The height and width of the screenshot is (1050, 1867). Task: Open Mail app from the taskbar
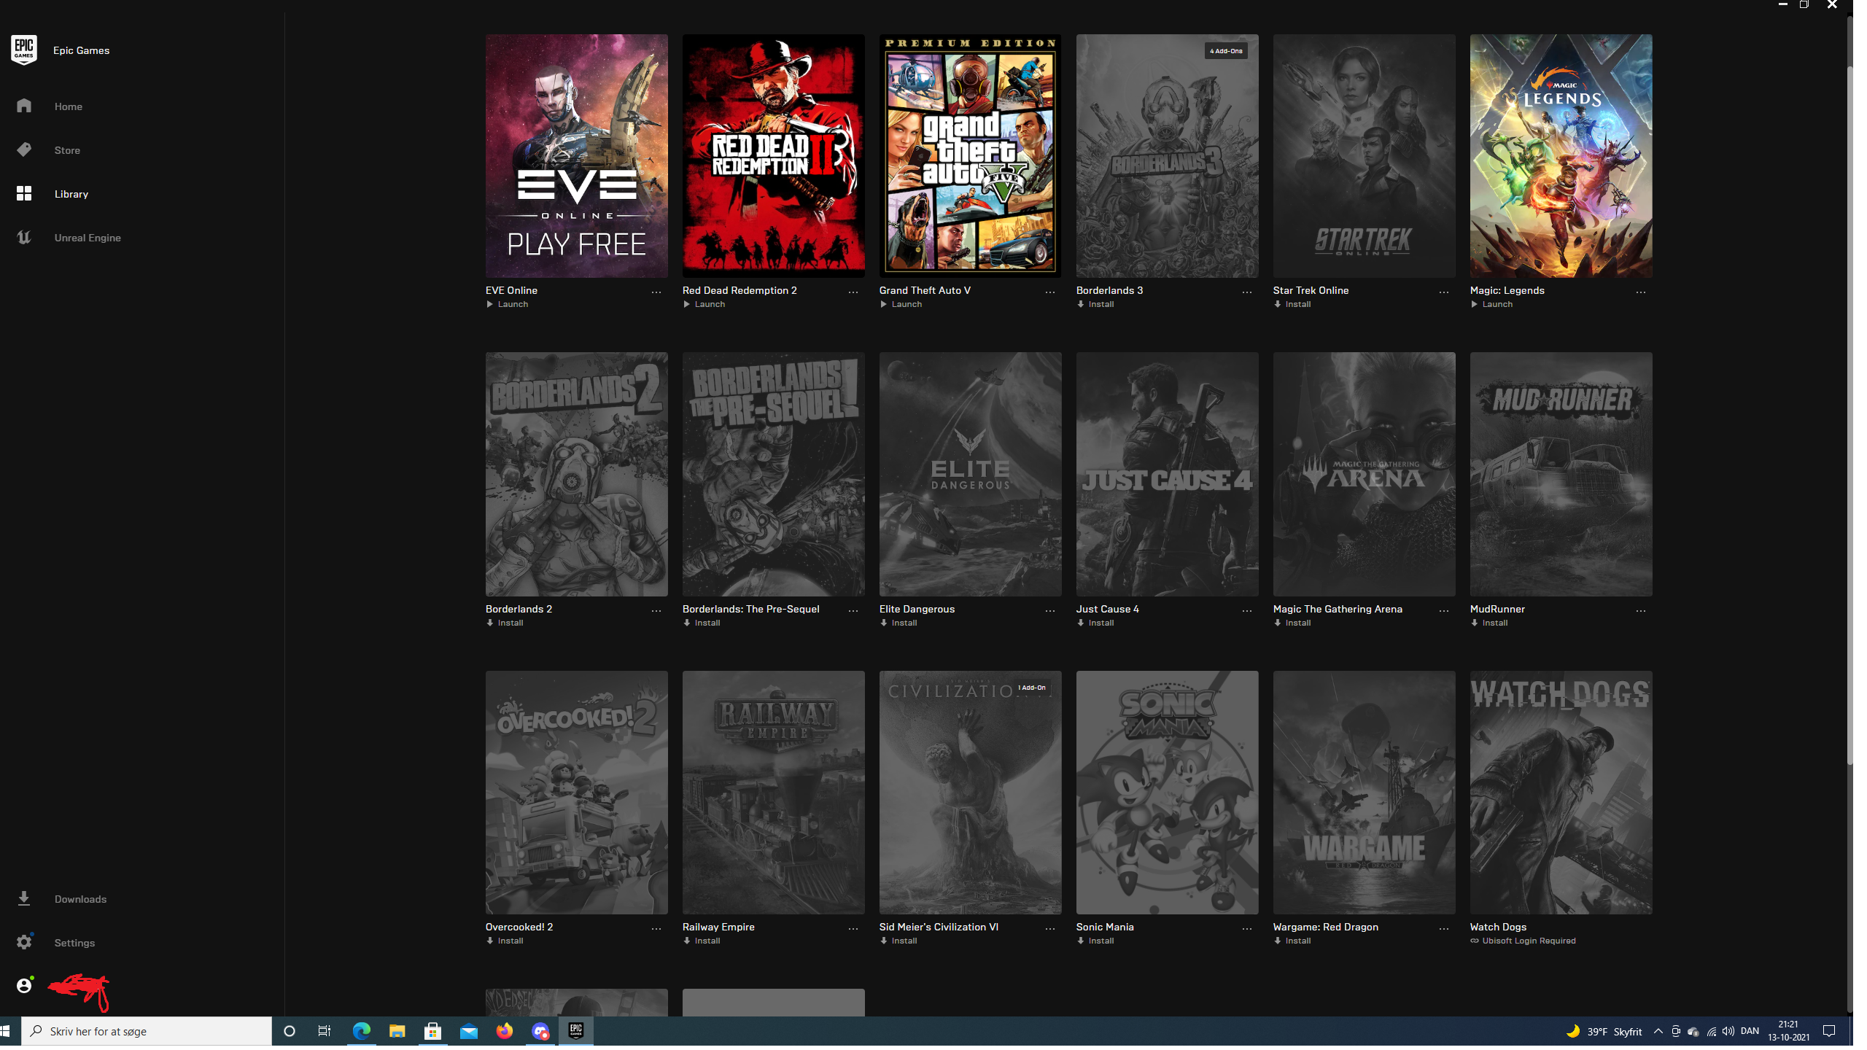coord(469,1031)
